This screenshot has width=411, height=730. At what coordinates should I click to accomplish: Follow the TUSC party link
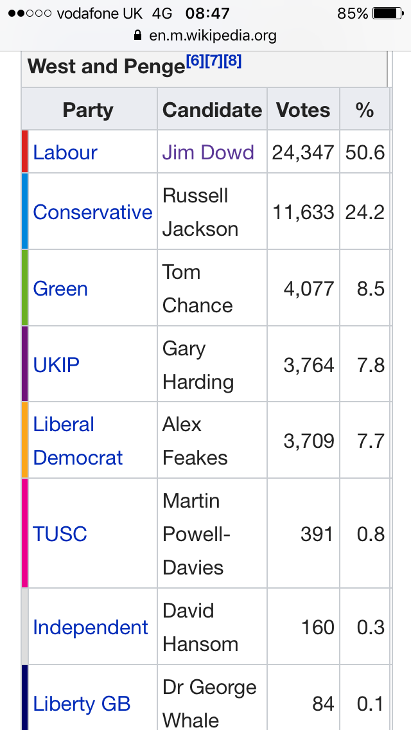pyautogui.click(x=60, y=534)
